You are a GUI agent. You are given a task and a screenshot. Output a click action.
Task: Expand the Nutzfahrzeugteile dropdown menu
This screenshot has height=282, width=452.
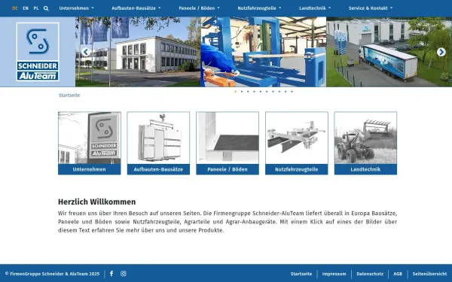(259, 8)
